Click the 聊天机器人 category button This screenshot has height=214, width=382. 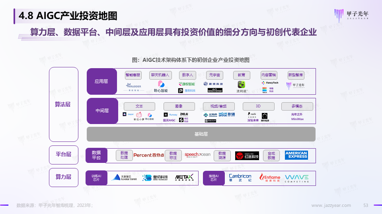coord(160,75)
